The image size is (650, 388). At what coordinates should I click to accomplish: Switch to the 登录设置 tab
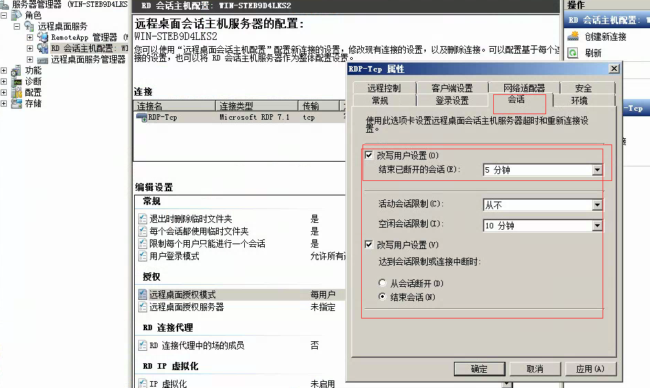[x=452, y=100]
